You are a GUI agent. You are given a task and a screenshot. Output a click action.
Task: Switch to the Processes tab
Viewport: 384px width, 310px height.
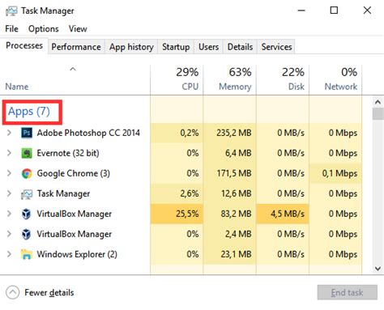pos(24,45)
